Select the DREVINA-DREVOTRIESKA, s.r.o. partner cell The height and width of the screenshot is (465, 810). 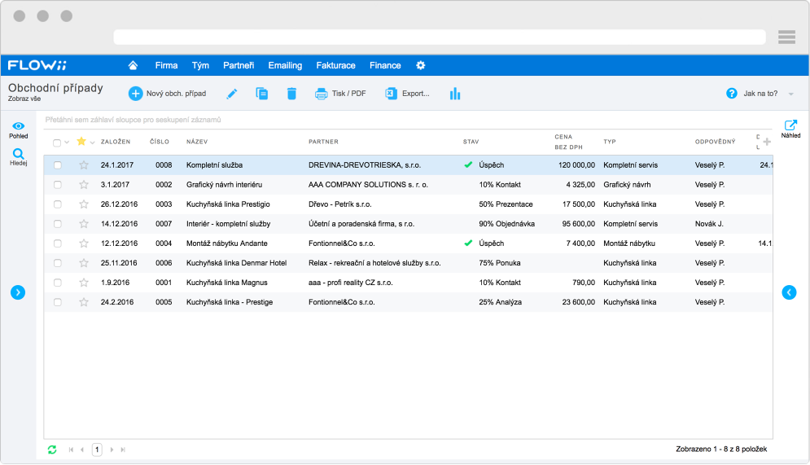pyautogui.click(x=365, y=165)
